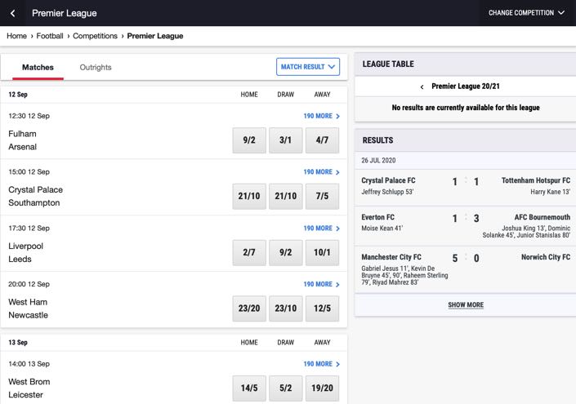The height and width of the screenshot is (404, 576).
Task: Pick draw 9/2 for Liverpool v Leeds
Action: coord(285,252)
